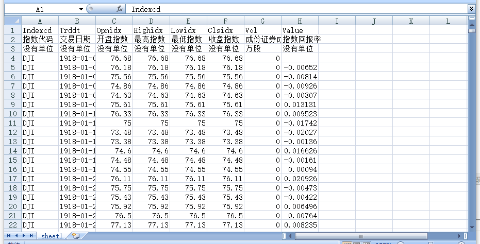Select the sheet1 tab
This screenshot has width=480, height=244.
click(x=52, y=236)
